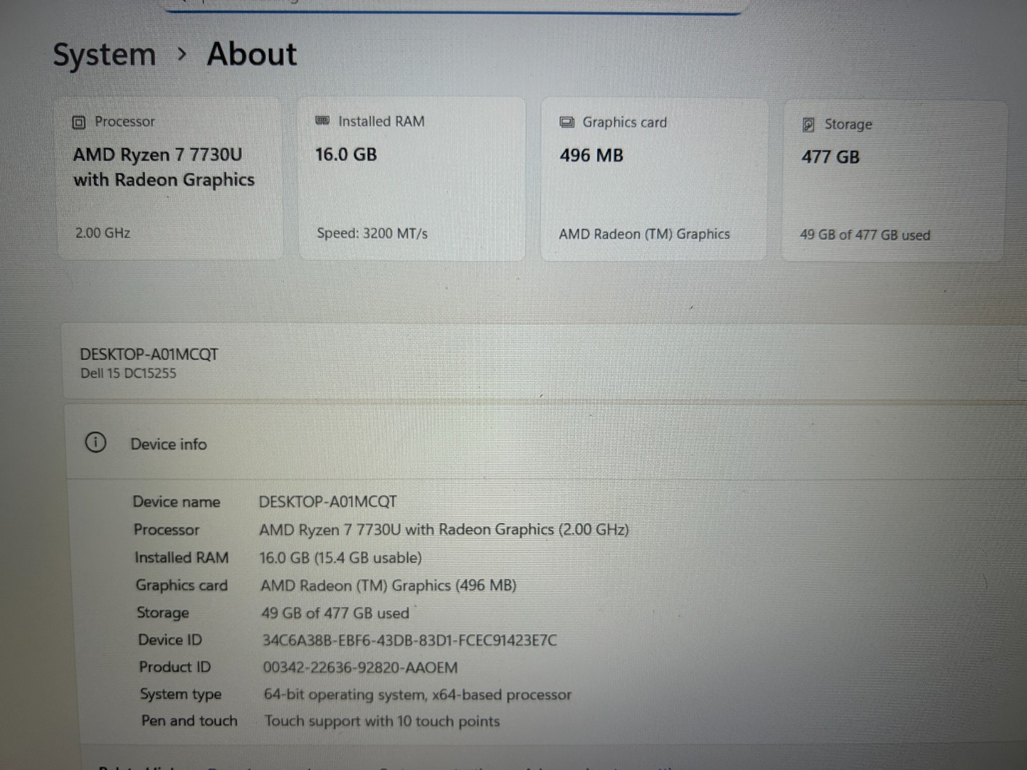Select 'AMD Radeon (TM) Graphics' card caption
1027x770 pixels.
coord(644,234)
